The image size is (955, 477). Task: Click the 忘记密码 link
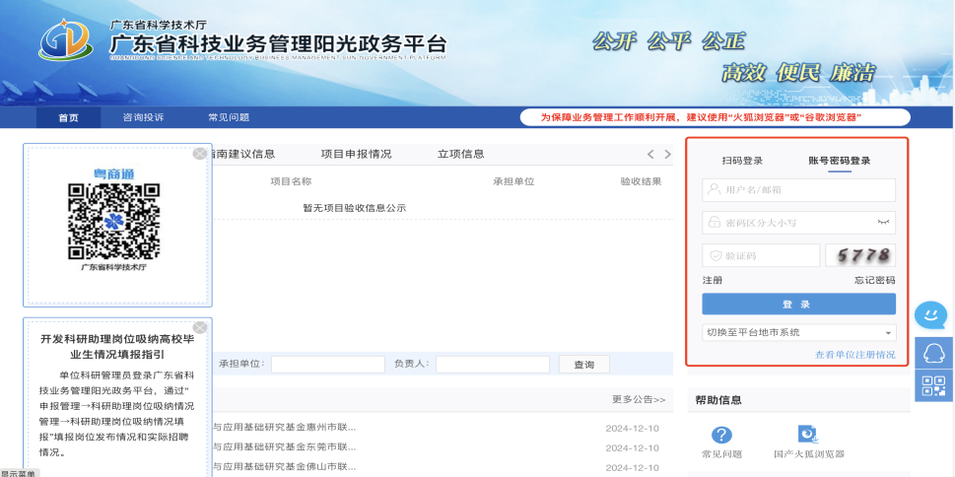pos(874,281)
